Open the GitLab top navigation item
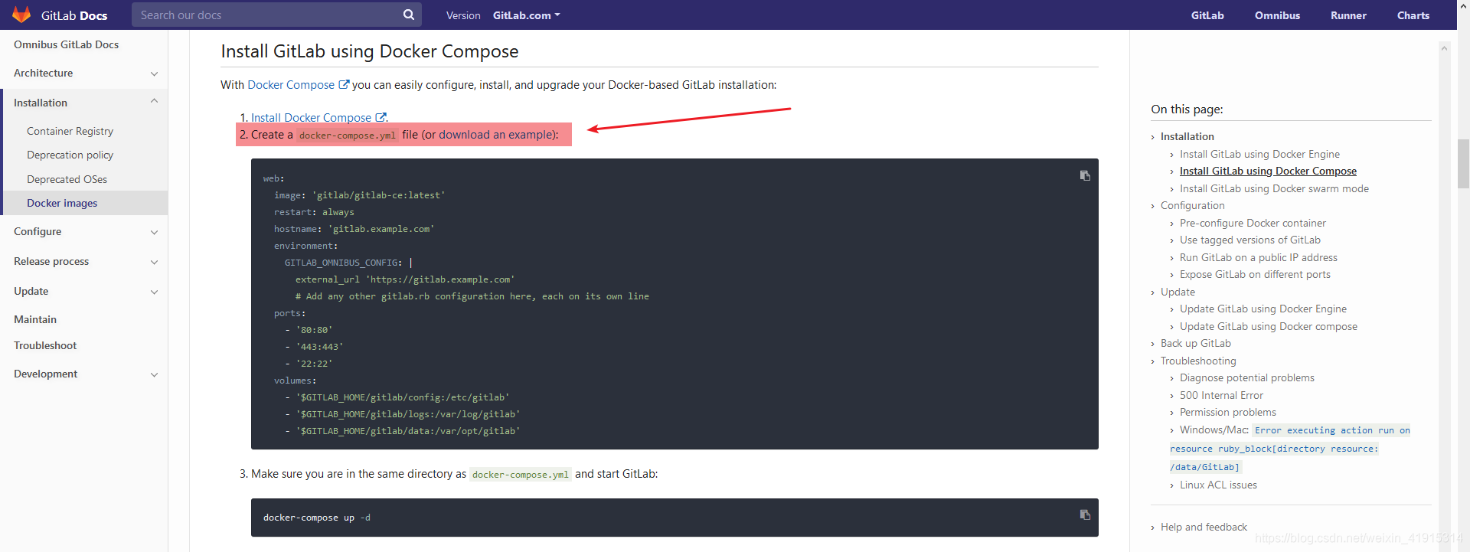The height and width of the screenshot is (552, 1470). (1207, 15)
